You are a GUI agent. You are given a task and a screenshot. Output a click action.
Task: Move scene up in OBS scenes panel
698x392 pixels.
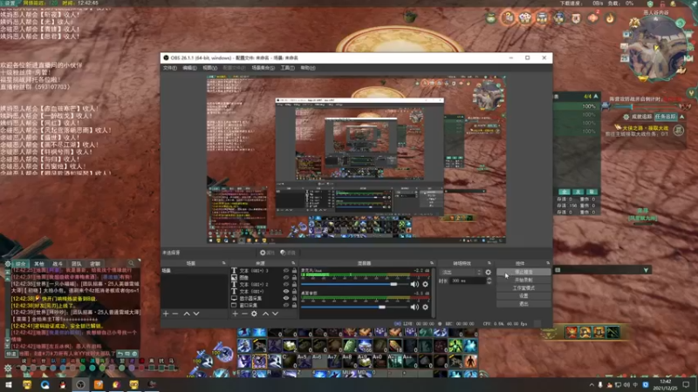click(187, 314)
